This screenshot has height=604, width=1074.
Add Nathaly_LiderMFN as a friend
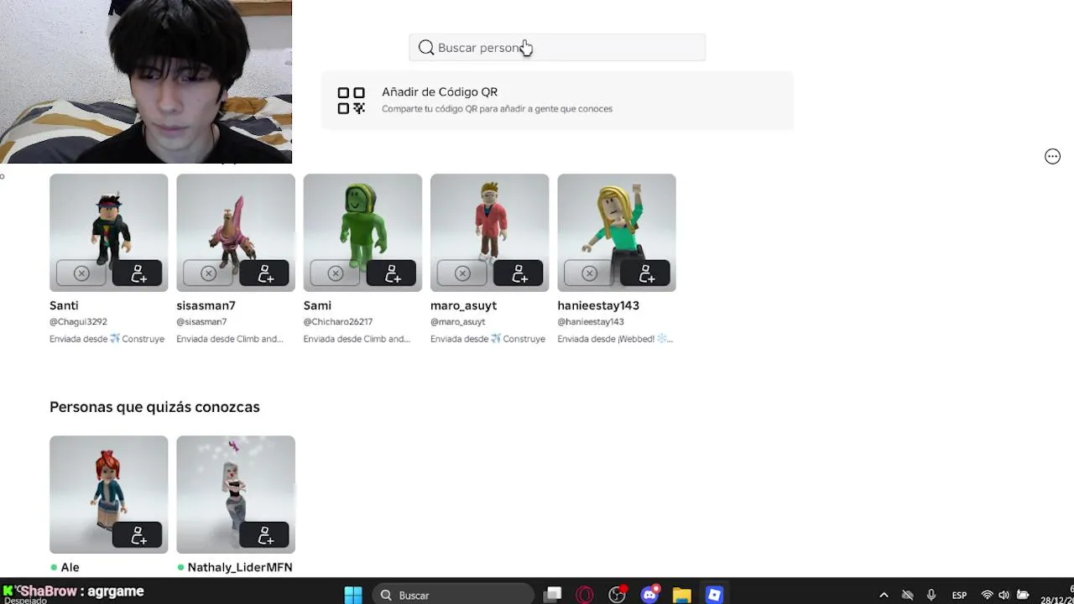click(x=263, y=535)
